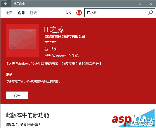156x128 pixels.
Task: Click the 此版本中的新功能 heading
Action: tap(27, 115)
